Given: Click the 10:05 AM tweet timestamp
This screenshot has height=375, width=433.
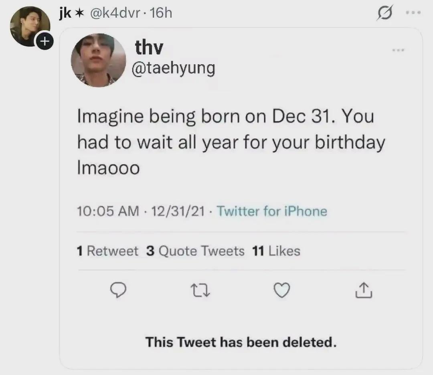Looking at the screenshot, I should 108,211.
